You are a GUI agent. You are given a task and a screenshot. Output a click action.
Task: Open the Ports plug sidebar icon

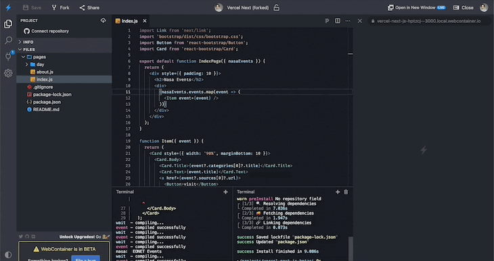pos(8,57)
